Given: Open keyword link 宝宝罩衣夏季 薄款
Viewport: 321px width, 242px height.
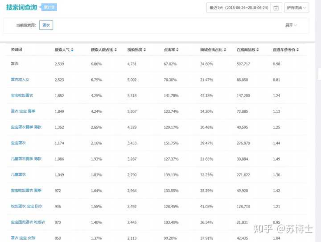Looking at the screenshot, I should (x=26, y=127).
